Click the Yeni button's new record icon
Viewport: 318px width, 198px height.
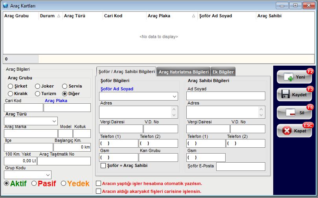(288, 77)
